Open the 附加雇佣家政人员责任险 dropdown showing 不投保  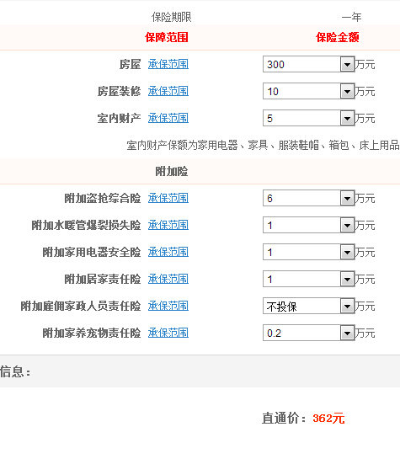(309, 306)
